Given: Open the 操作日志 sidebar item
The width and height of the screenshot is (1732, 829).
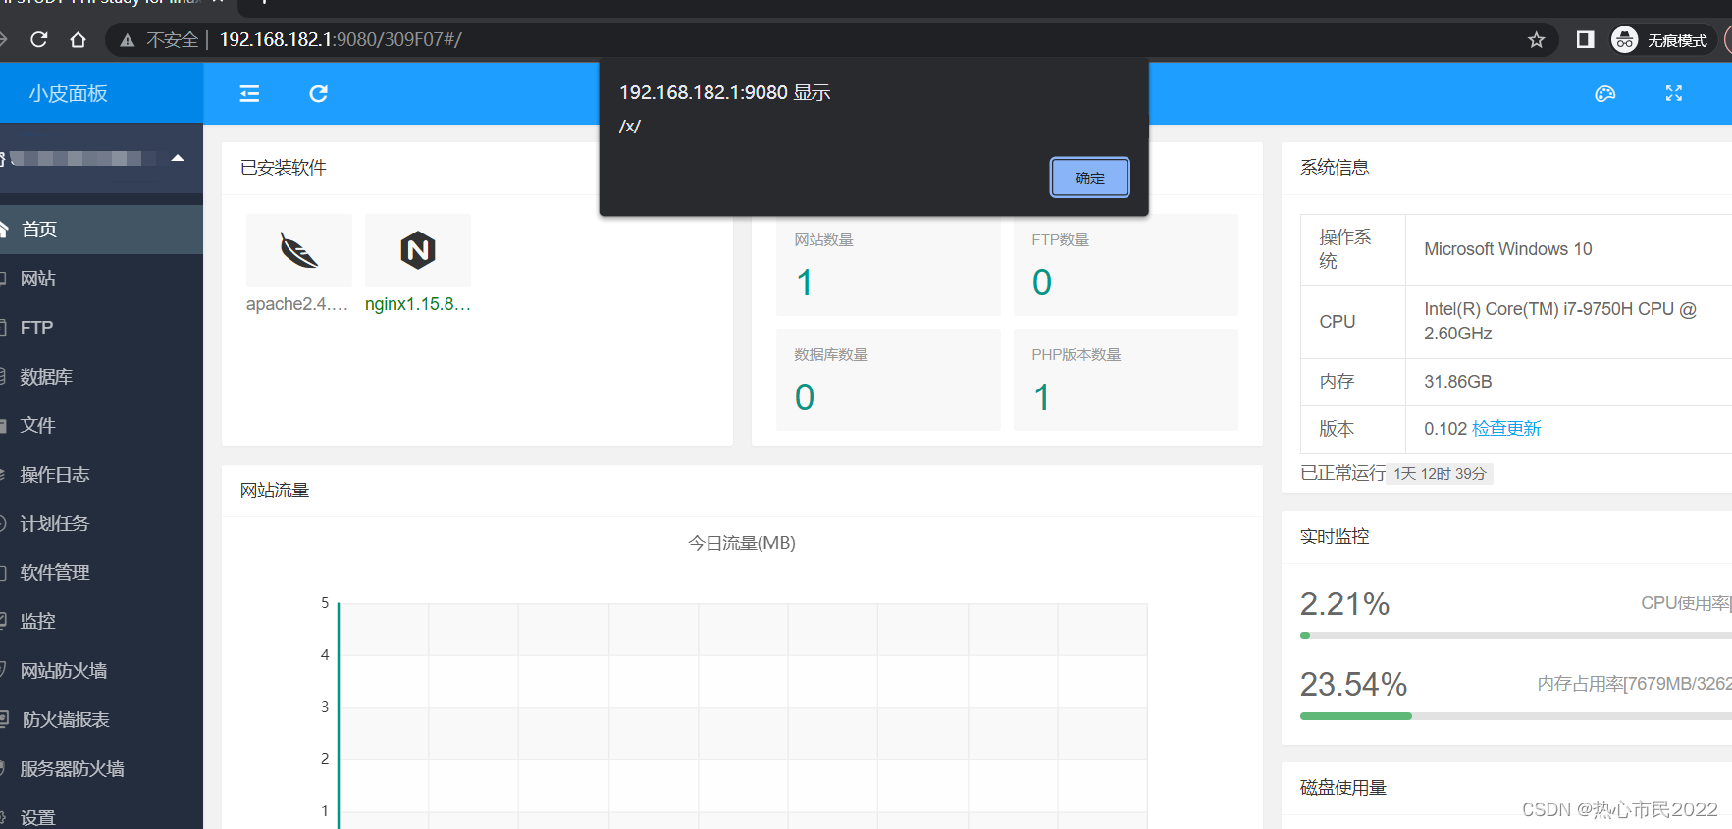Looking at the screenshot, I should [101, 475].
